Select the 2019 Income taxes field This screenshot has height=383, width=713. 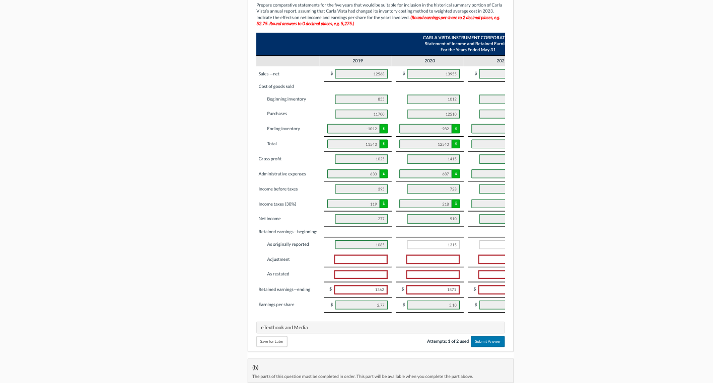pos(353,204)
